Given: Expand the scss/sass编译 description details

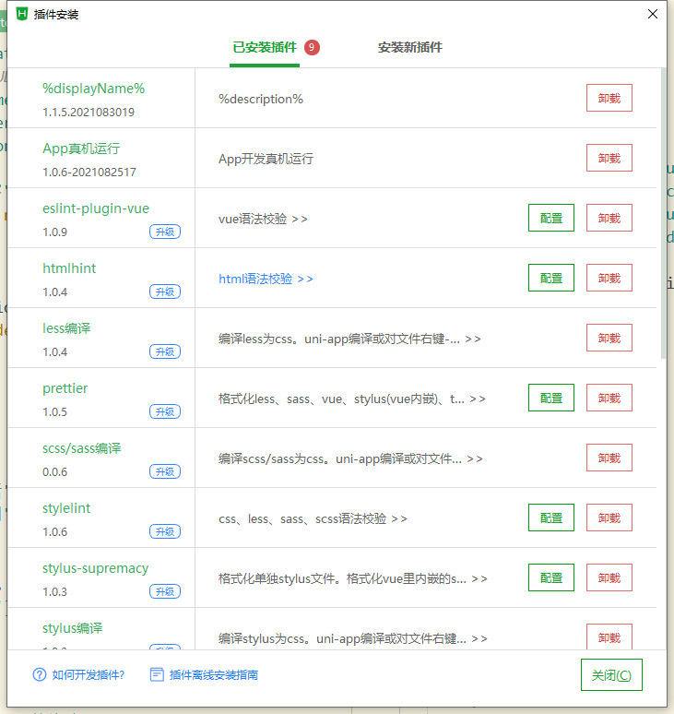Looking at the screenshot, I should 475,458.
